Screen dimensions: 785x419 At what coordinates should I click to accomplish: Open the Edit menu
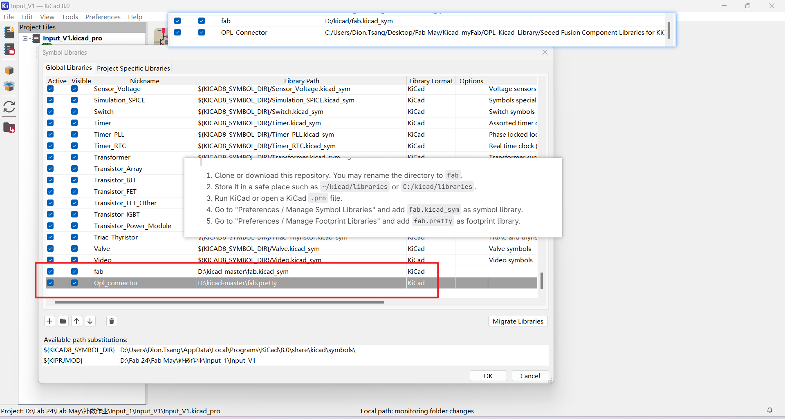(27, 17)
